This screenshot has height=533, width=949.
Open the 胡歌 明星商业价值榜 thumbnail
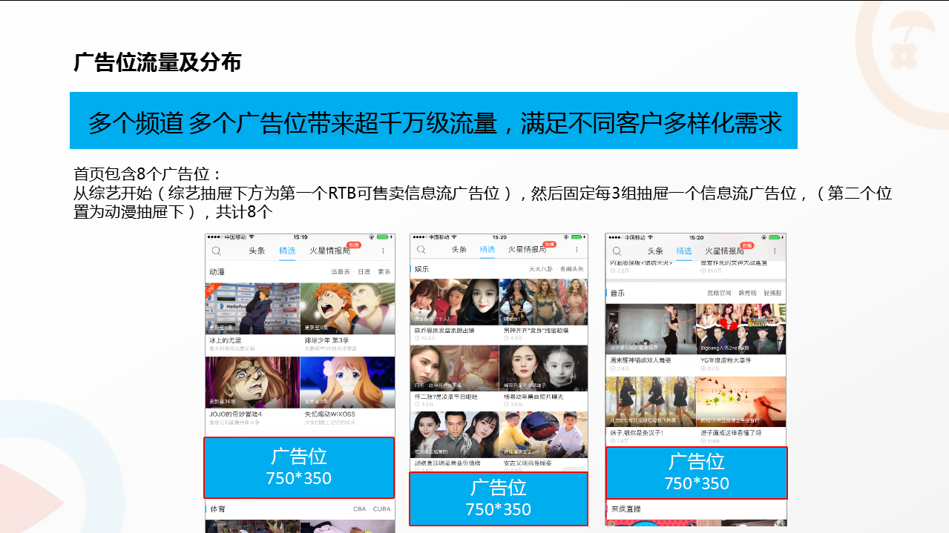[x=455, y=434]
